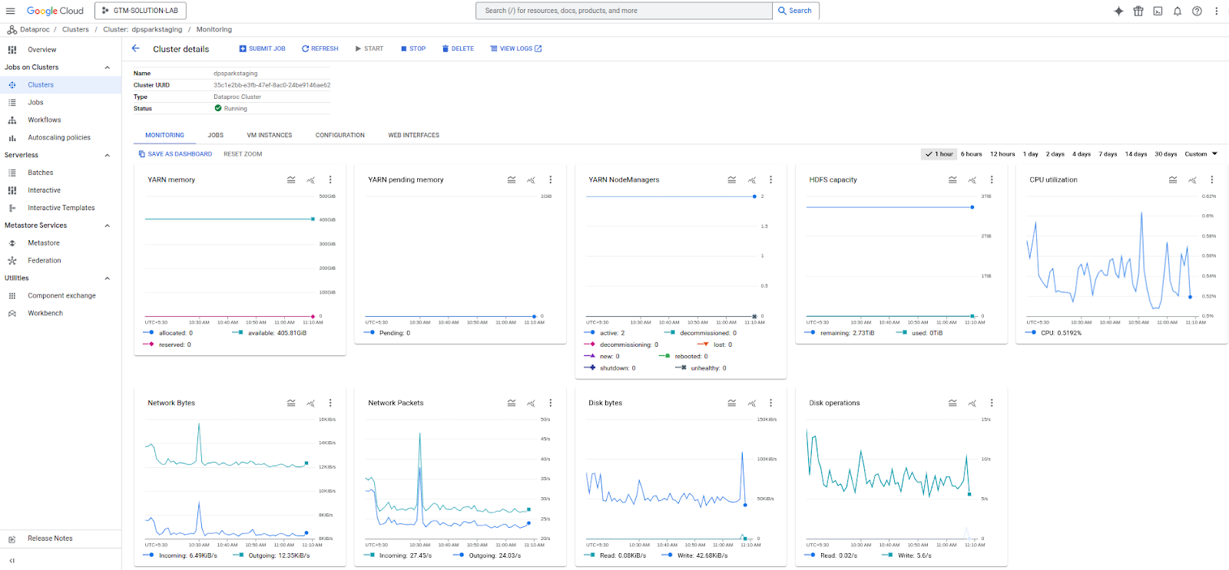Open the top bar more options menu
Screen dimensions: 1229x570
[1216, 11]
